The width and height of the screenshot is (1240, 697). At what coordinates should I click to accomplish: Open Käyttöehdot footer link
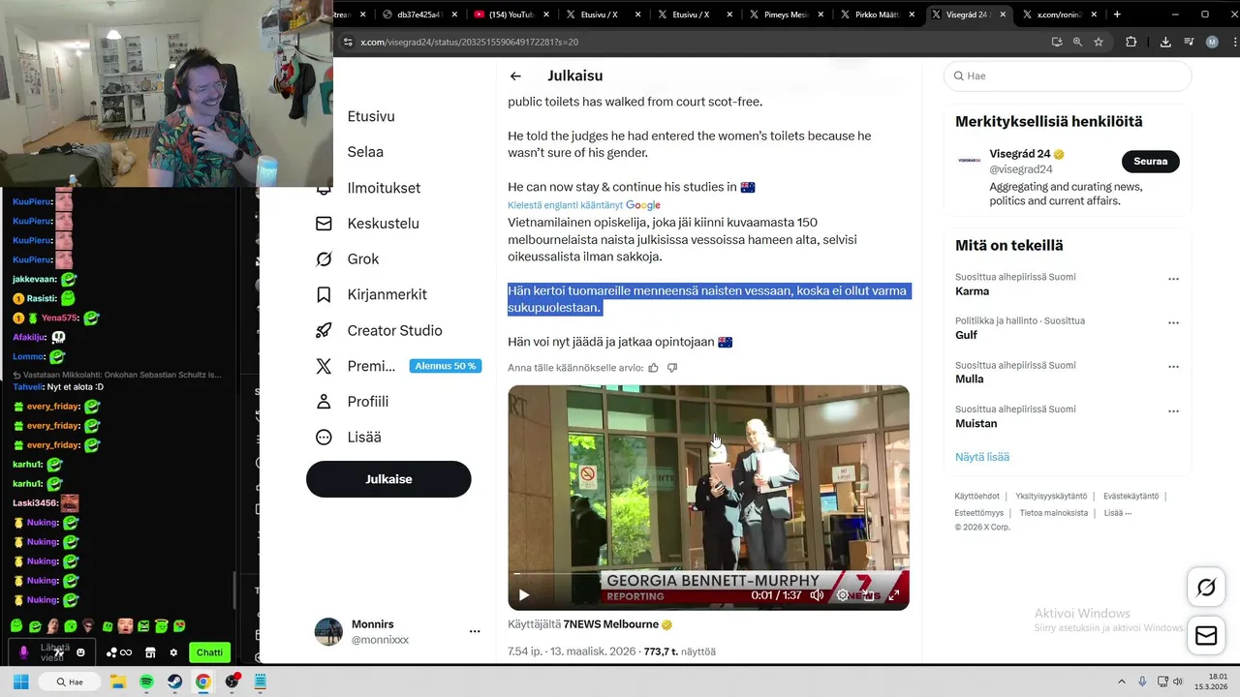point(976,497)
